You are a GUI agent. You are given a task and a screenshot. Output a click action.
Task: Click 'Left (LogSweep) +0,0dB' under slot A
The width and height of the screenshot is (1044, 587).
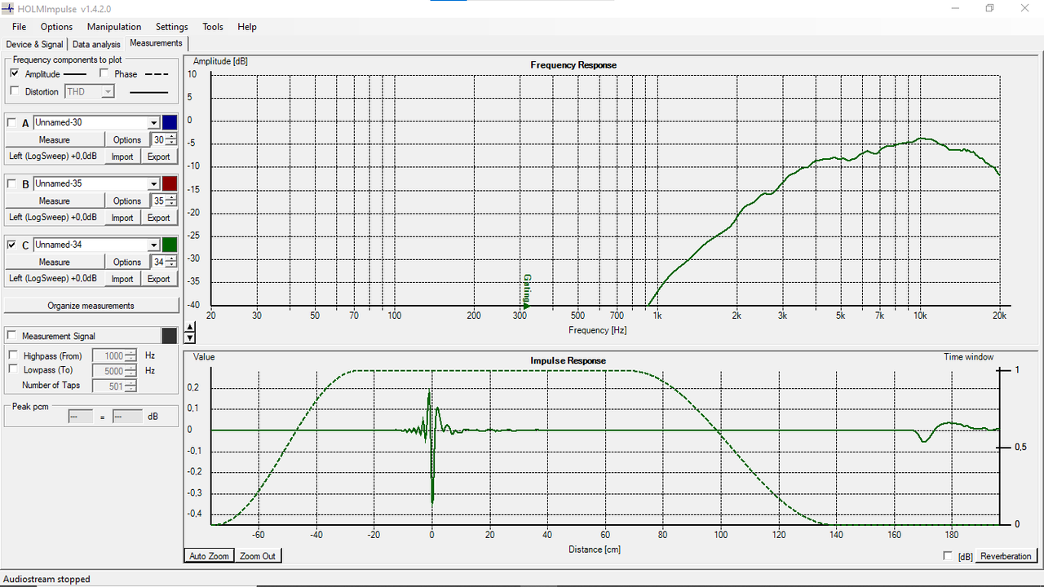53,157
